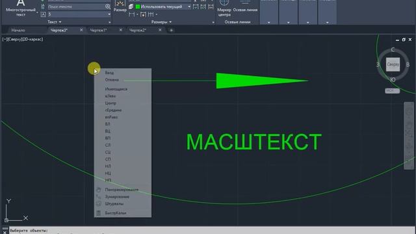Open the Текст panel dialog launcher arrow
Screen dimensions: 416x234
(110, 22)
